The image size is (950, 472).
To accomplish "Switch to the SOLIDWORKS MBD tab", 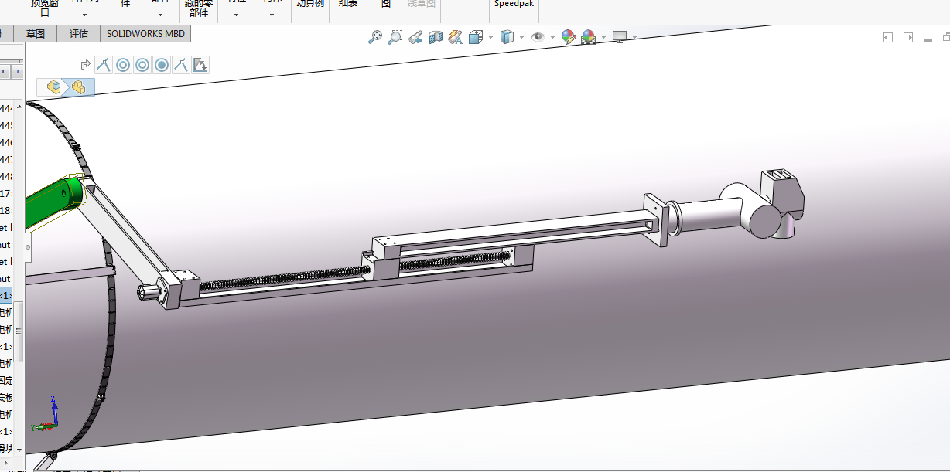I will pos(145,34).
